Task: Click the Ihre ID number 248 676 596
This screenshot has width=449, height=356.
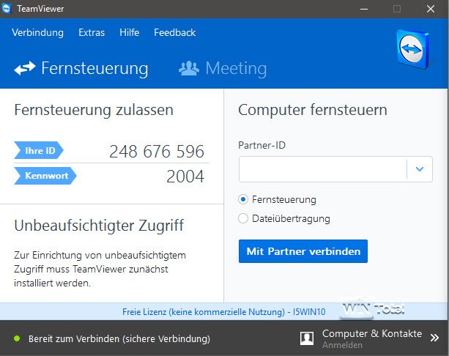Action: pos(157,152)
